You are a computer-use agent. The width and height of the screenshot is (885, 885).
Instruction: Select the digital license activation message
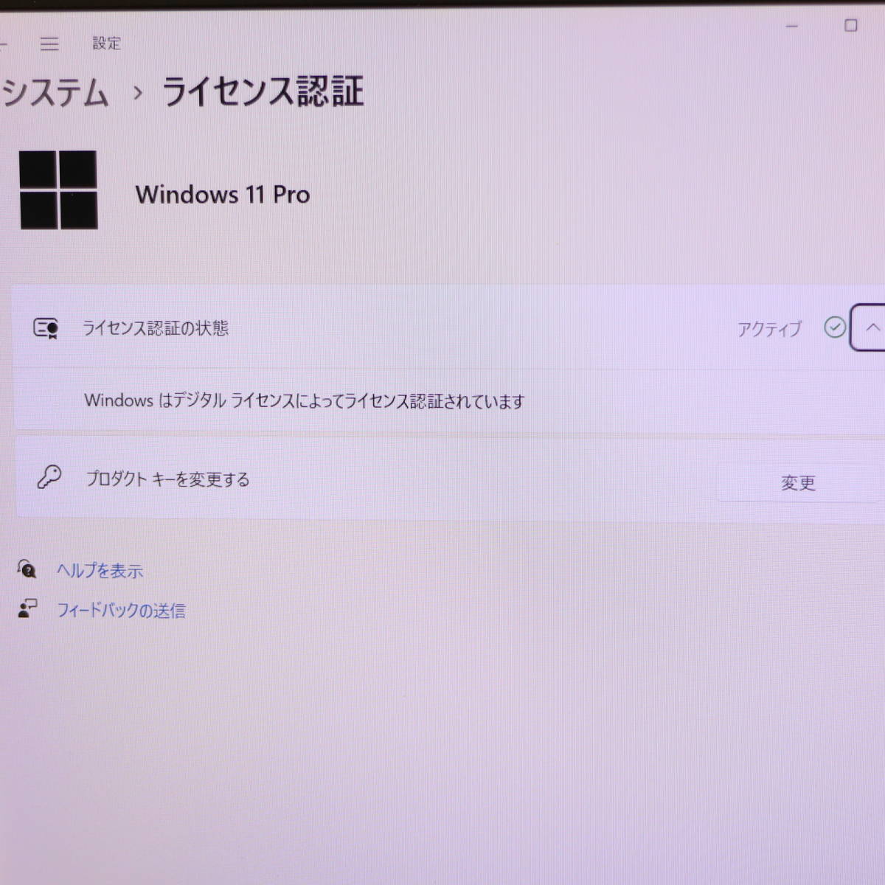[305, 401]
